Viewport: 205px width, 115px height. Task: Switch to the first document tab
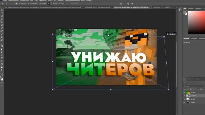[x=43, y=7]
